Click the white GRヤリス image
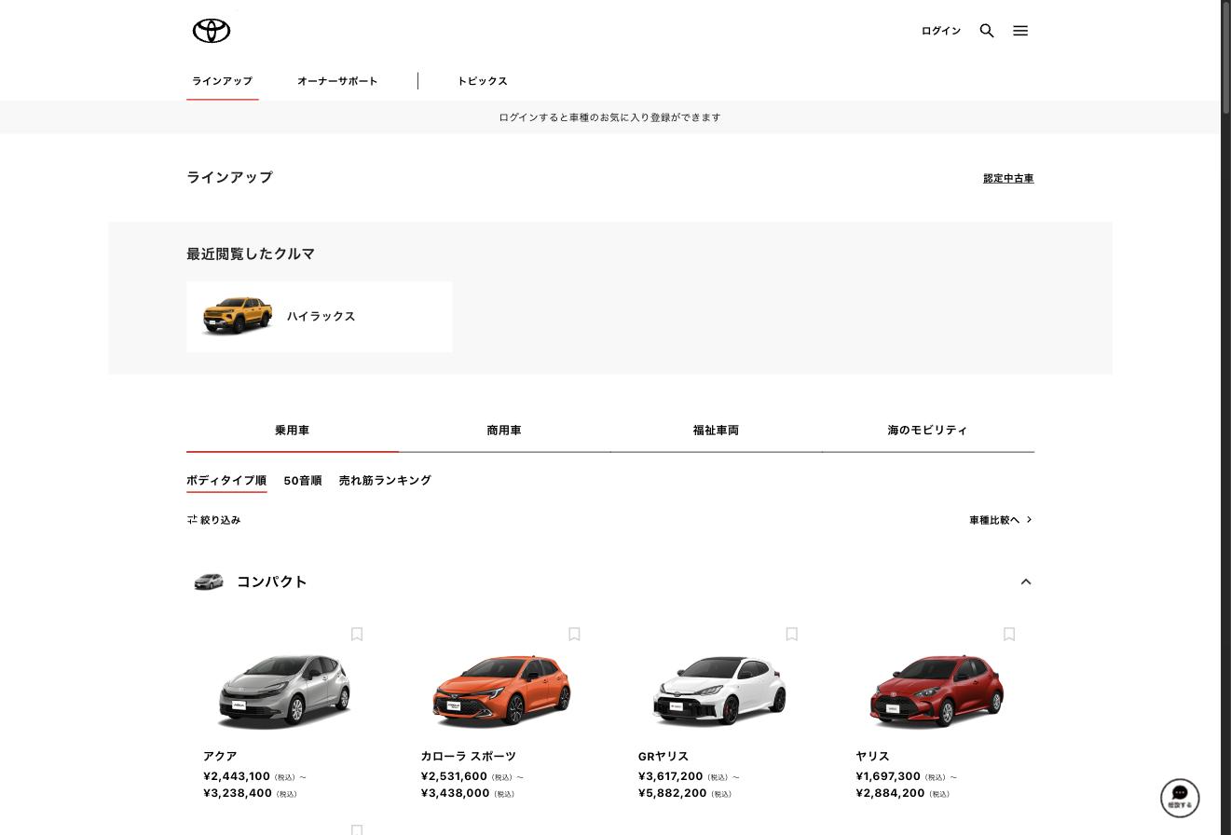 tap(718, 690)
